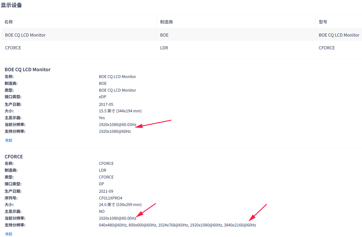Select the DP interface type value
The image size is (362, 237).
point(102,184)
